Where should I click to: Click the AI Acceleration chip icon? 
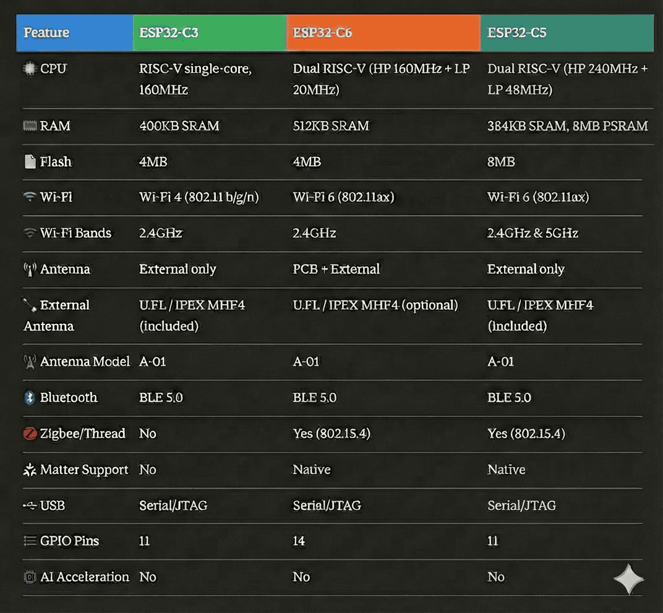tap(29, 577)
